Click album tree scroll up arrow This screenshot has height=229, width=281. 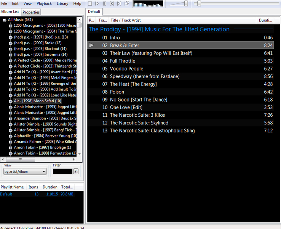(x=80, y=19)
